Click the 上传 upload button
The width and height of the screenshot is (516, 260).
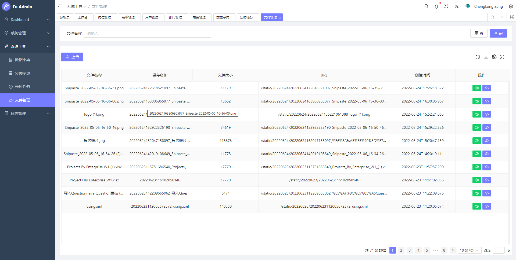(72, 57)
